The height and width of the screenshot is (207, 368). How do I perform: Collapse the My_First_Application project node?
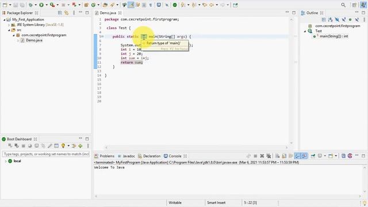(x=5, y=20)
